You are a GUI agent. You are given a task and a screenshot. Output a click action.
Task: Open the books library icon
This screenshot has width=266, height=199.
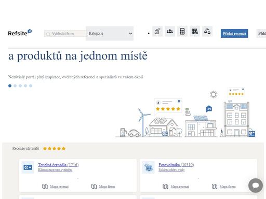pos(195,32)
